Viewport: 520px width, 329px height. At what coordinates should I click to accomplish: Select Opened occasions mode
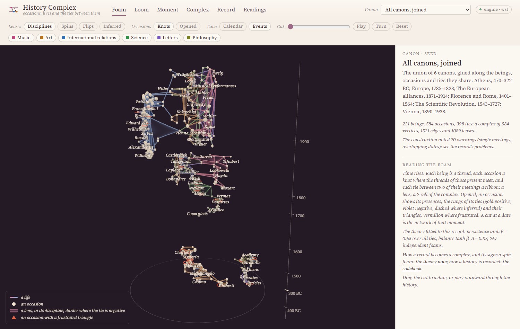point(188,26)
